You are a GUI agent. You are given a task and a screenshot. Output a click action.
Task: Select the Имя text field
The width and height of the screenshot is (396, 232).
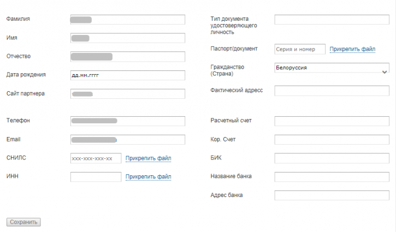coord(127,38)
